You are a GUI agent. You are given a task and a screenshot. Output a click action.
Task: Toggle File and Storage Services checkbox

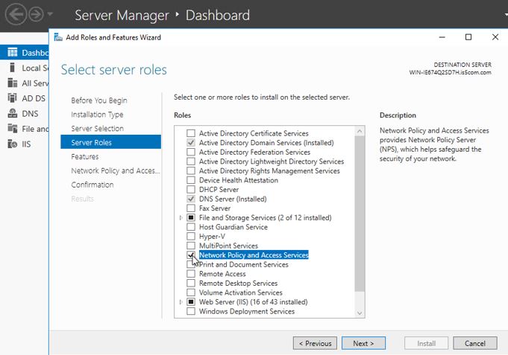(x=191, y=217)
